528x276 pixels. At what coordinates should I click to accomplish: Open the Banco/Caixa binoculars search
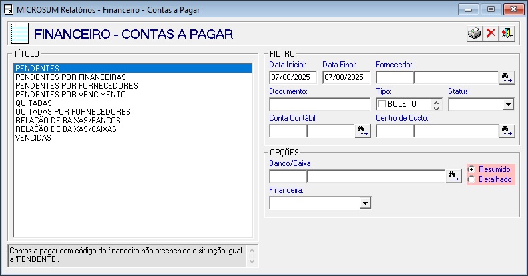click(x=454, y=176)
